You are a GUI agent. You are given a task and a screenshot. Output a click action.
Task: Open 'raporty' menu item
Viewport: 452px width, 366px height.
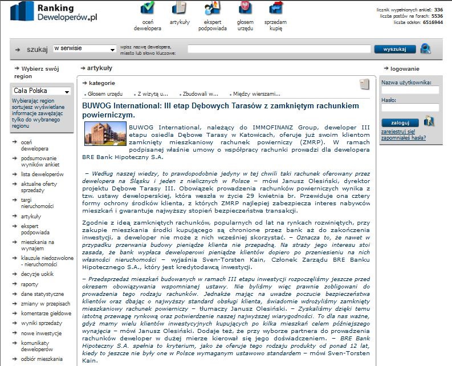pyautogui.click(x=30, y=284)
